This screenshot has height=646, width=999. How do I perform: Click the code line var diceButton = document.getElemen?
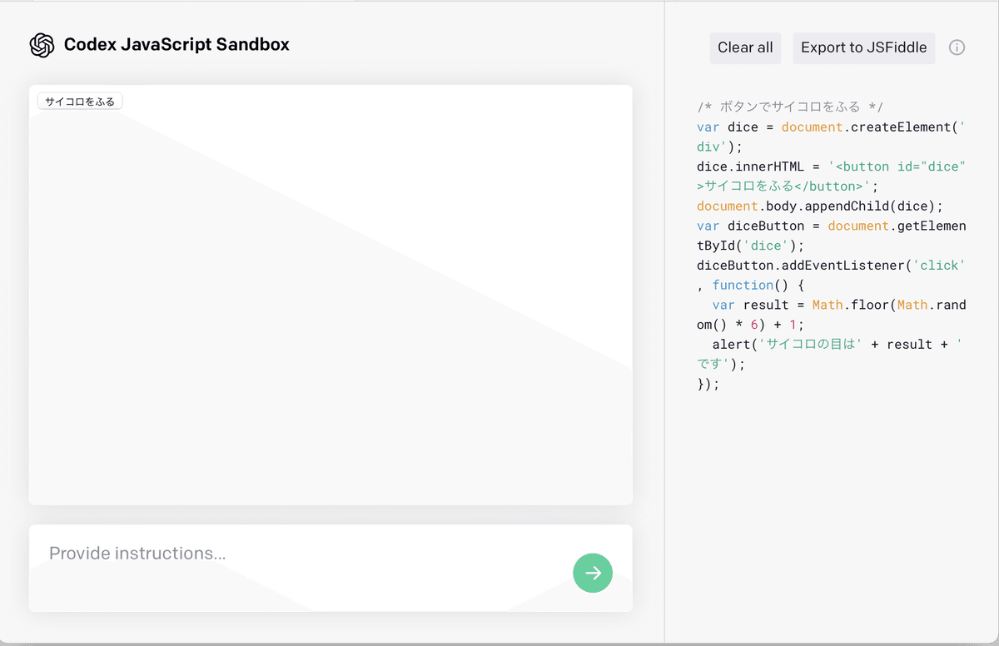[832, 226]
